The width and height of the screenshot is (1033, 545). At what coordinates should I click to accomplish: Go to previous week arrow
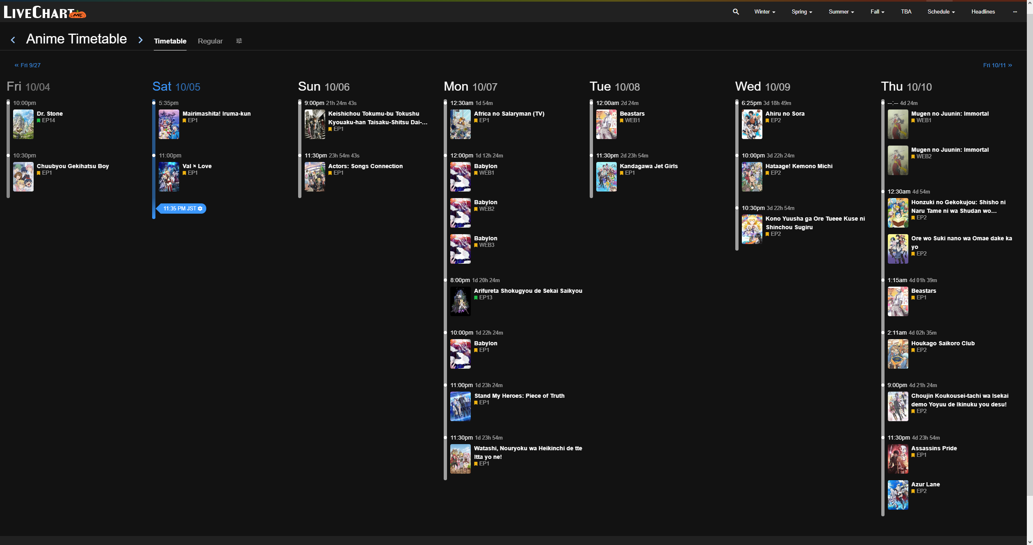click(x=13, y=40)
